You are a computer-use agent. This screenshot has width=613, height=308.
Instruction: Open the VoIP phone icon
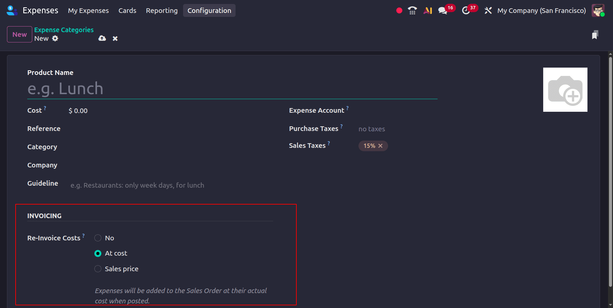tap(412, 11)
